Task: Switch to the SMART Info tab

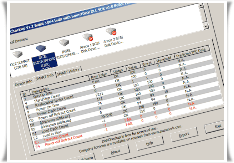Action: tap(45, 77)
